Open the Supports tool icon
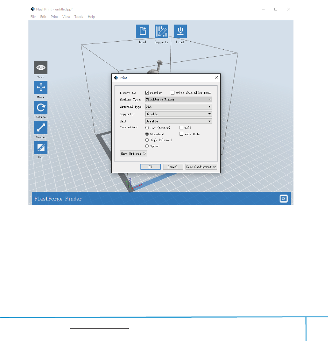 [x=161, y=31]
